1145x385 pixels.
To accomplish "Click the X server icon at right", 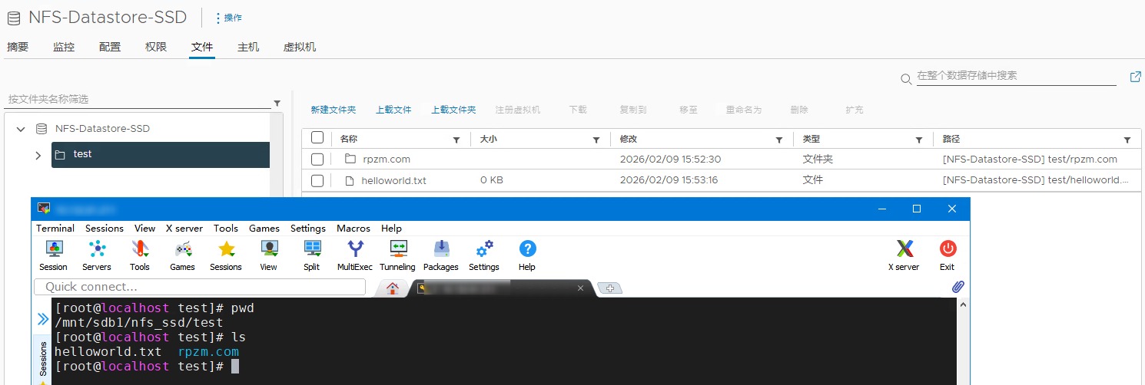I will pos(904,249).
